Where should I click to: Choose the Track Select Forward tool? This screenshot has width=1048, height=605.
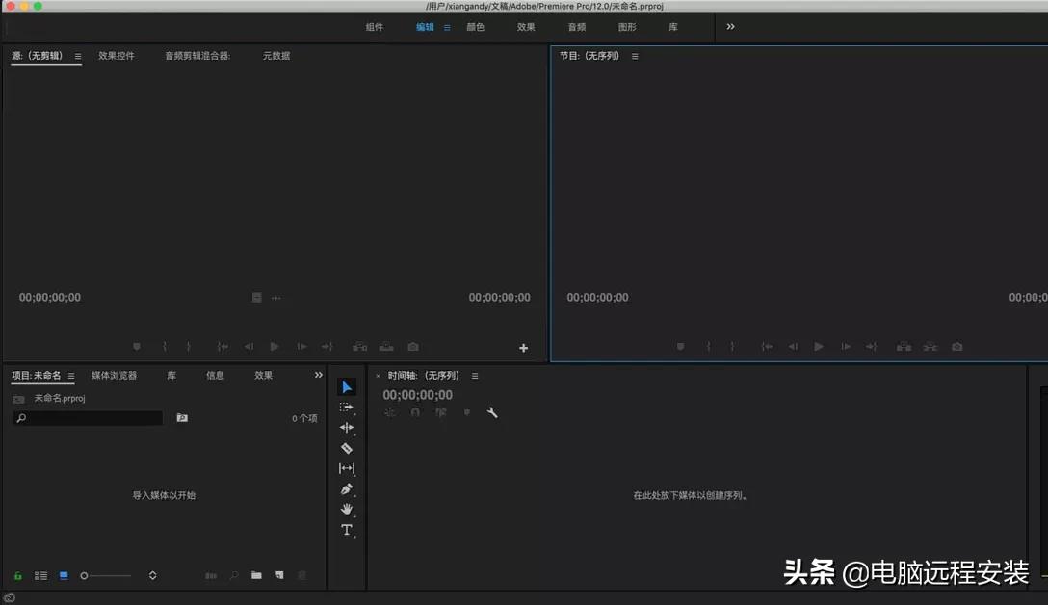click(347, 406)
